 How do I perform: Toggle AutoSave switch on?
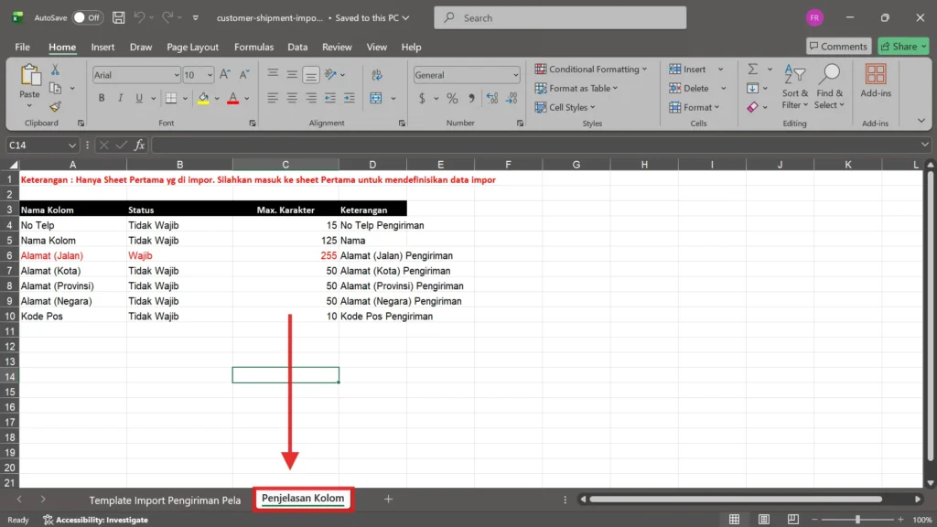87,18
